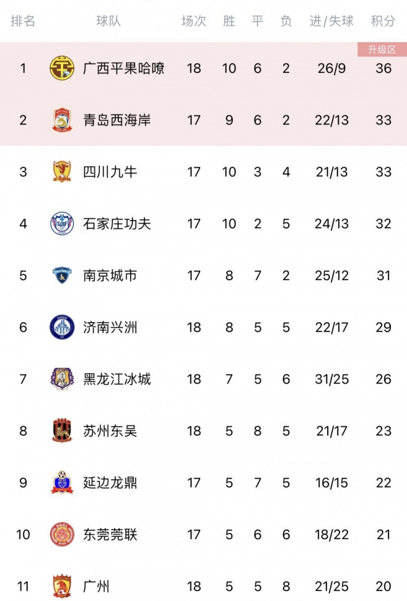Screen dimensions: 407x601
Task: Open the 南京城市 club icon
Action: 62,275
